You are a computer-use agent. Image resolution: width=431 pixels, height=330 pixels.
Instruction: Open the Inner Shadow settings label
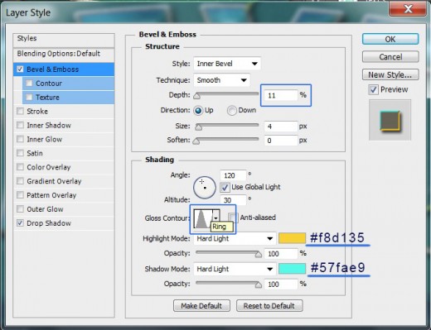click(x=49, y=126)
